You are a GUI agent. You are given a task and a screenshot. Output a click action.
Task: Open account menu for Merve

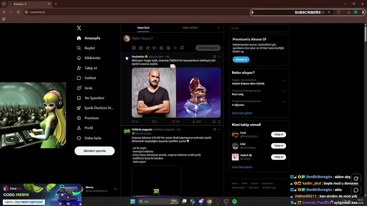pyautogui.click(x=116, y=189)
